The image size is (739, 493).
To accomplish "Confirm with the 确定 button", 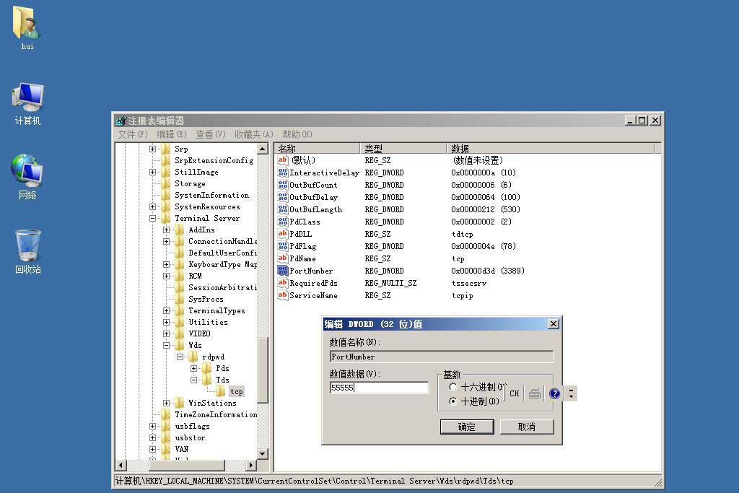I will (467, 427).
